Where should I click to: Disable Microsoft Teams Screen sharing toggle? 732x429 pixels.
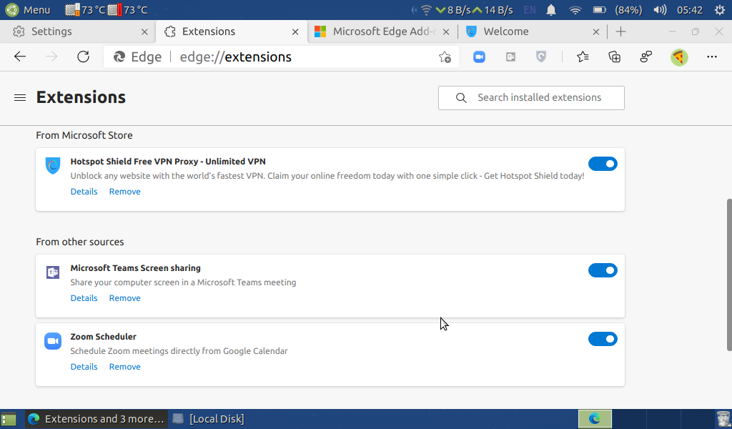coord(603,270)
